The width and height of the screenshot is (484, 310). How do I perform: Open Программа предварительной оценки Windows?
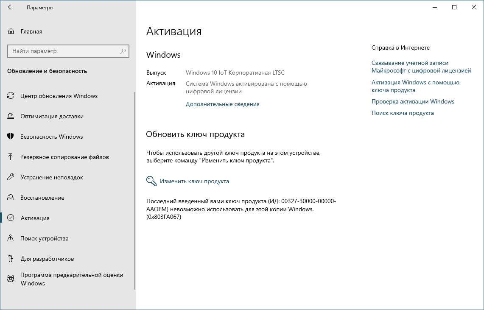[67, 279]
